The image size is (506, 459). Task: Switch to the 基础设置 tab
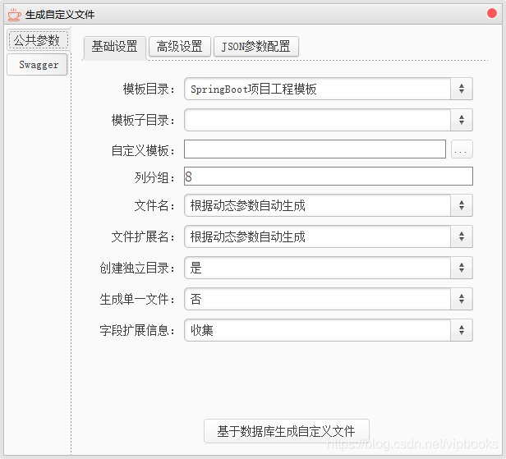point(114,47)
